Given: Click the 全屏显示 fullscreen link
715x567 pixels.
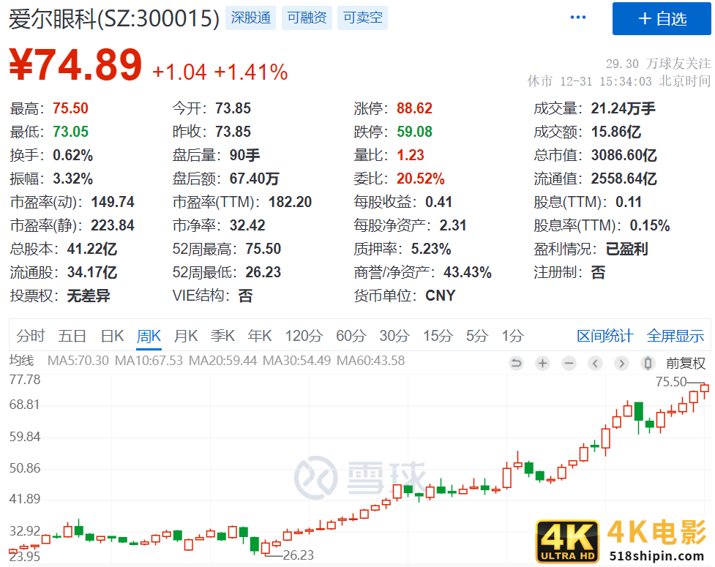Looking at the screenshot, I should click(x=675, y=336).
